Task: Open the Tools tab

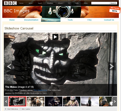Action: pos(70,20)
